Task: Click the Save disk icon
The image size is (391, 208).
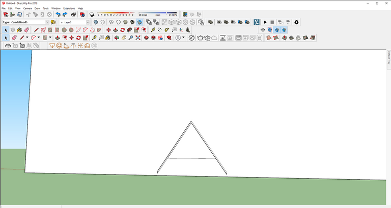Action: click(x=19, y=15)
